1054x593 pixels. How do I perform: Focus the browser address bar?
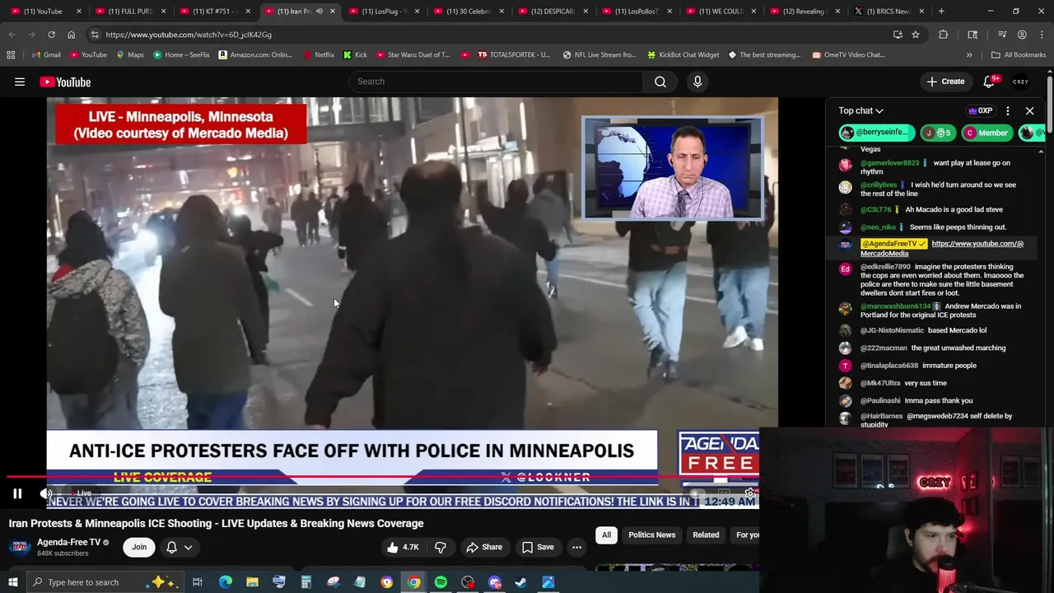click(x=494, y=35)
